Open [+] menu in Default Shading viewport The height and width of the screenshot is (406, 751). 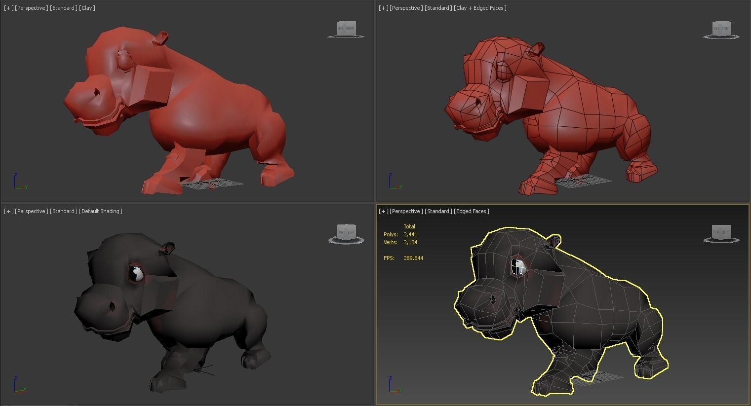pos(9,211)
